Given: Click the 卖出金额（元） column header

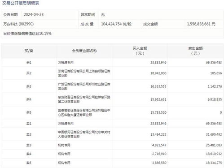Looking at the screenshot, I should 196,51.
